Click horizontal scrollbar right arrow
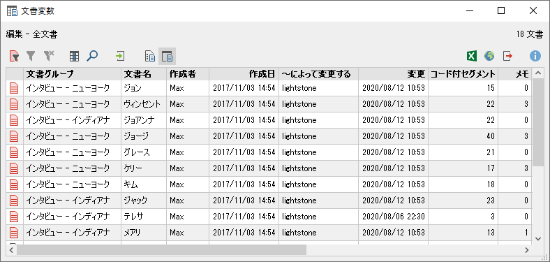This screenshot has width=550, height=262. (x=527, y=250)
